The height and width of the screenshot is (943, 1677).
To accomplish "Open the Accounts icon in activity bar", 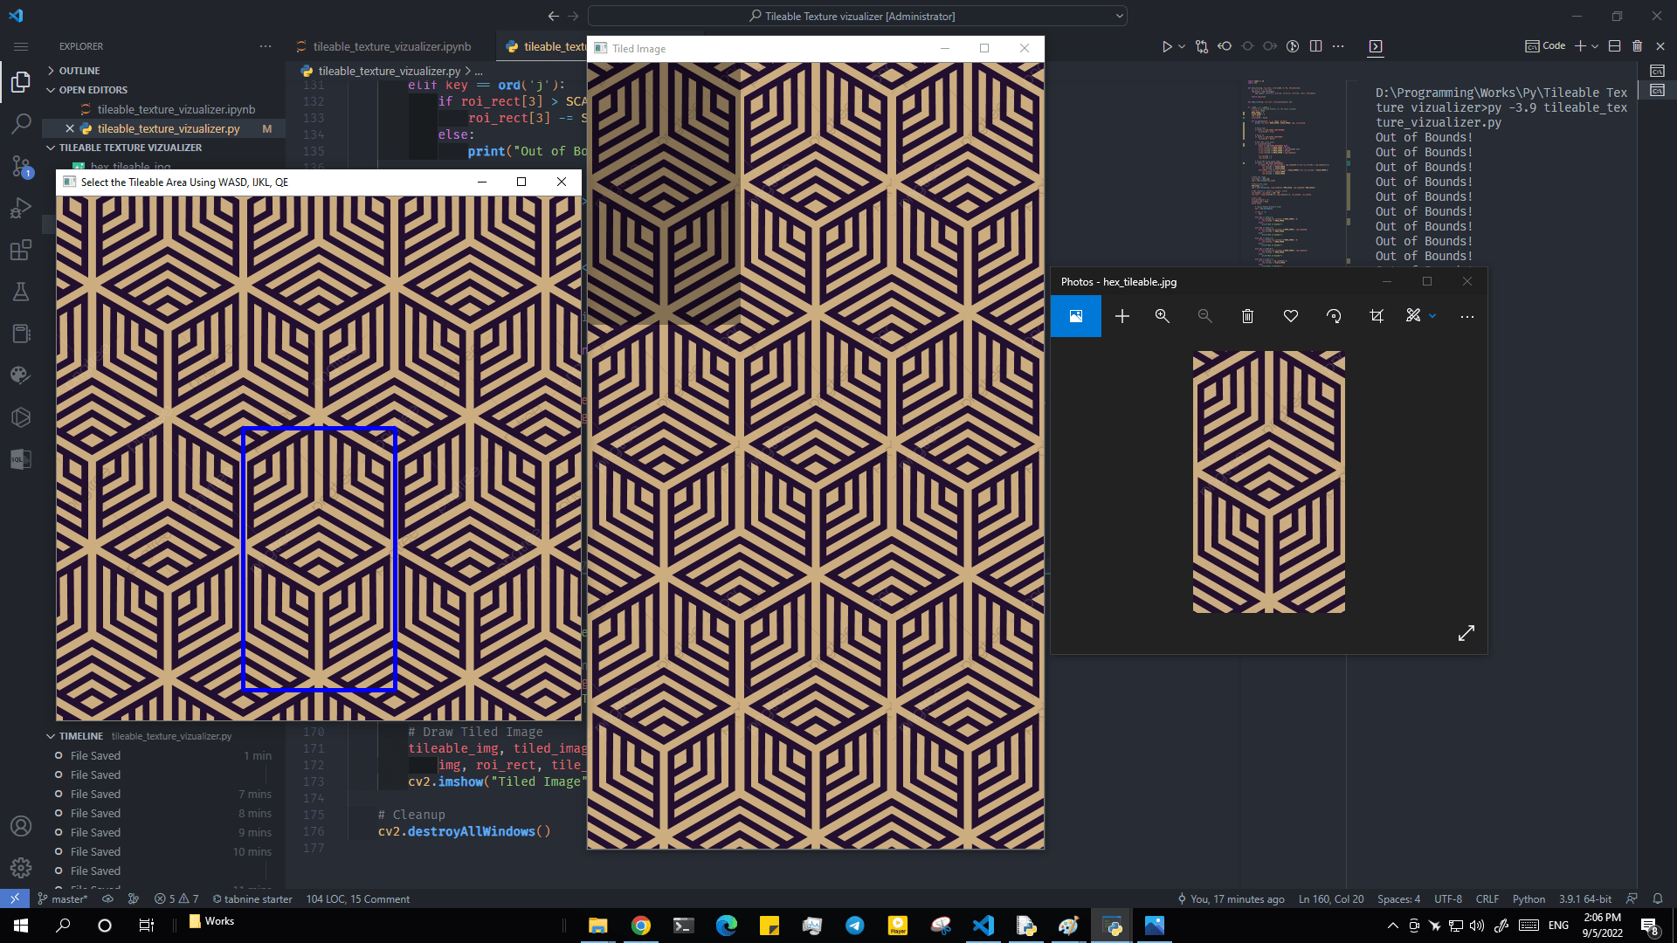I will click(21, 826).
